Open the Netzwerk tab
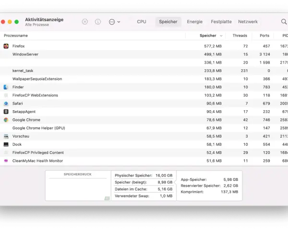Screen dimensions: 288x231 click(248, 22)
